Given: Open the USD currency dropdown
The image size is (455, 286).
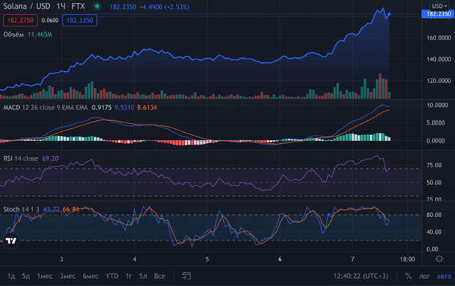Looking at the screenshot, I should click(x=440, y=6).
